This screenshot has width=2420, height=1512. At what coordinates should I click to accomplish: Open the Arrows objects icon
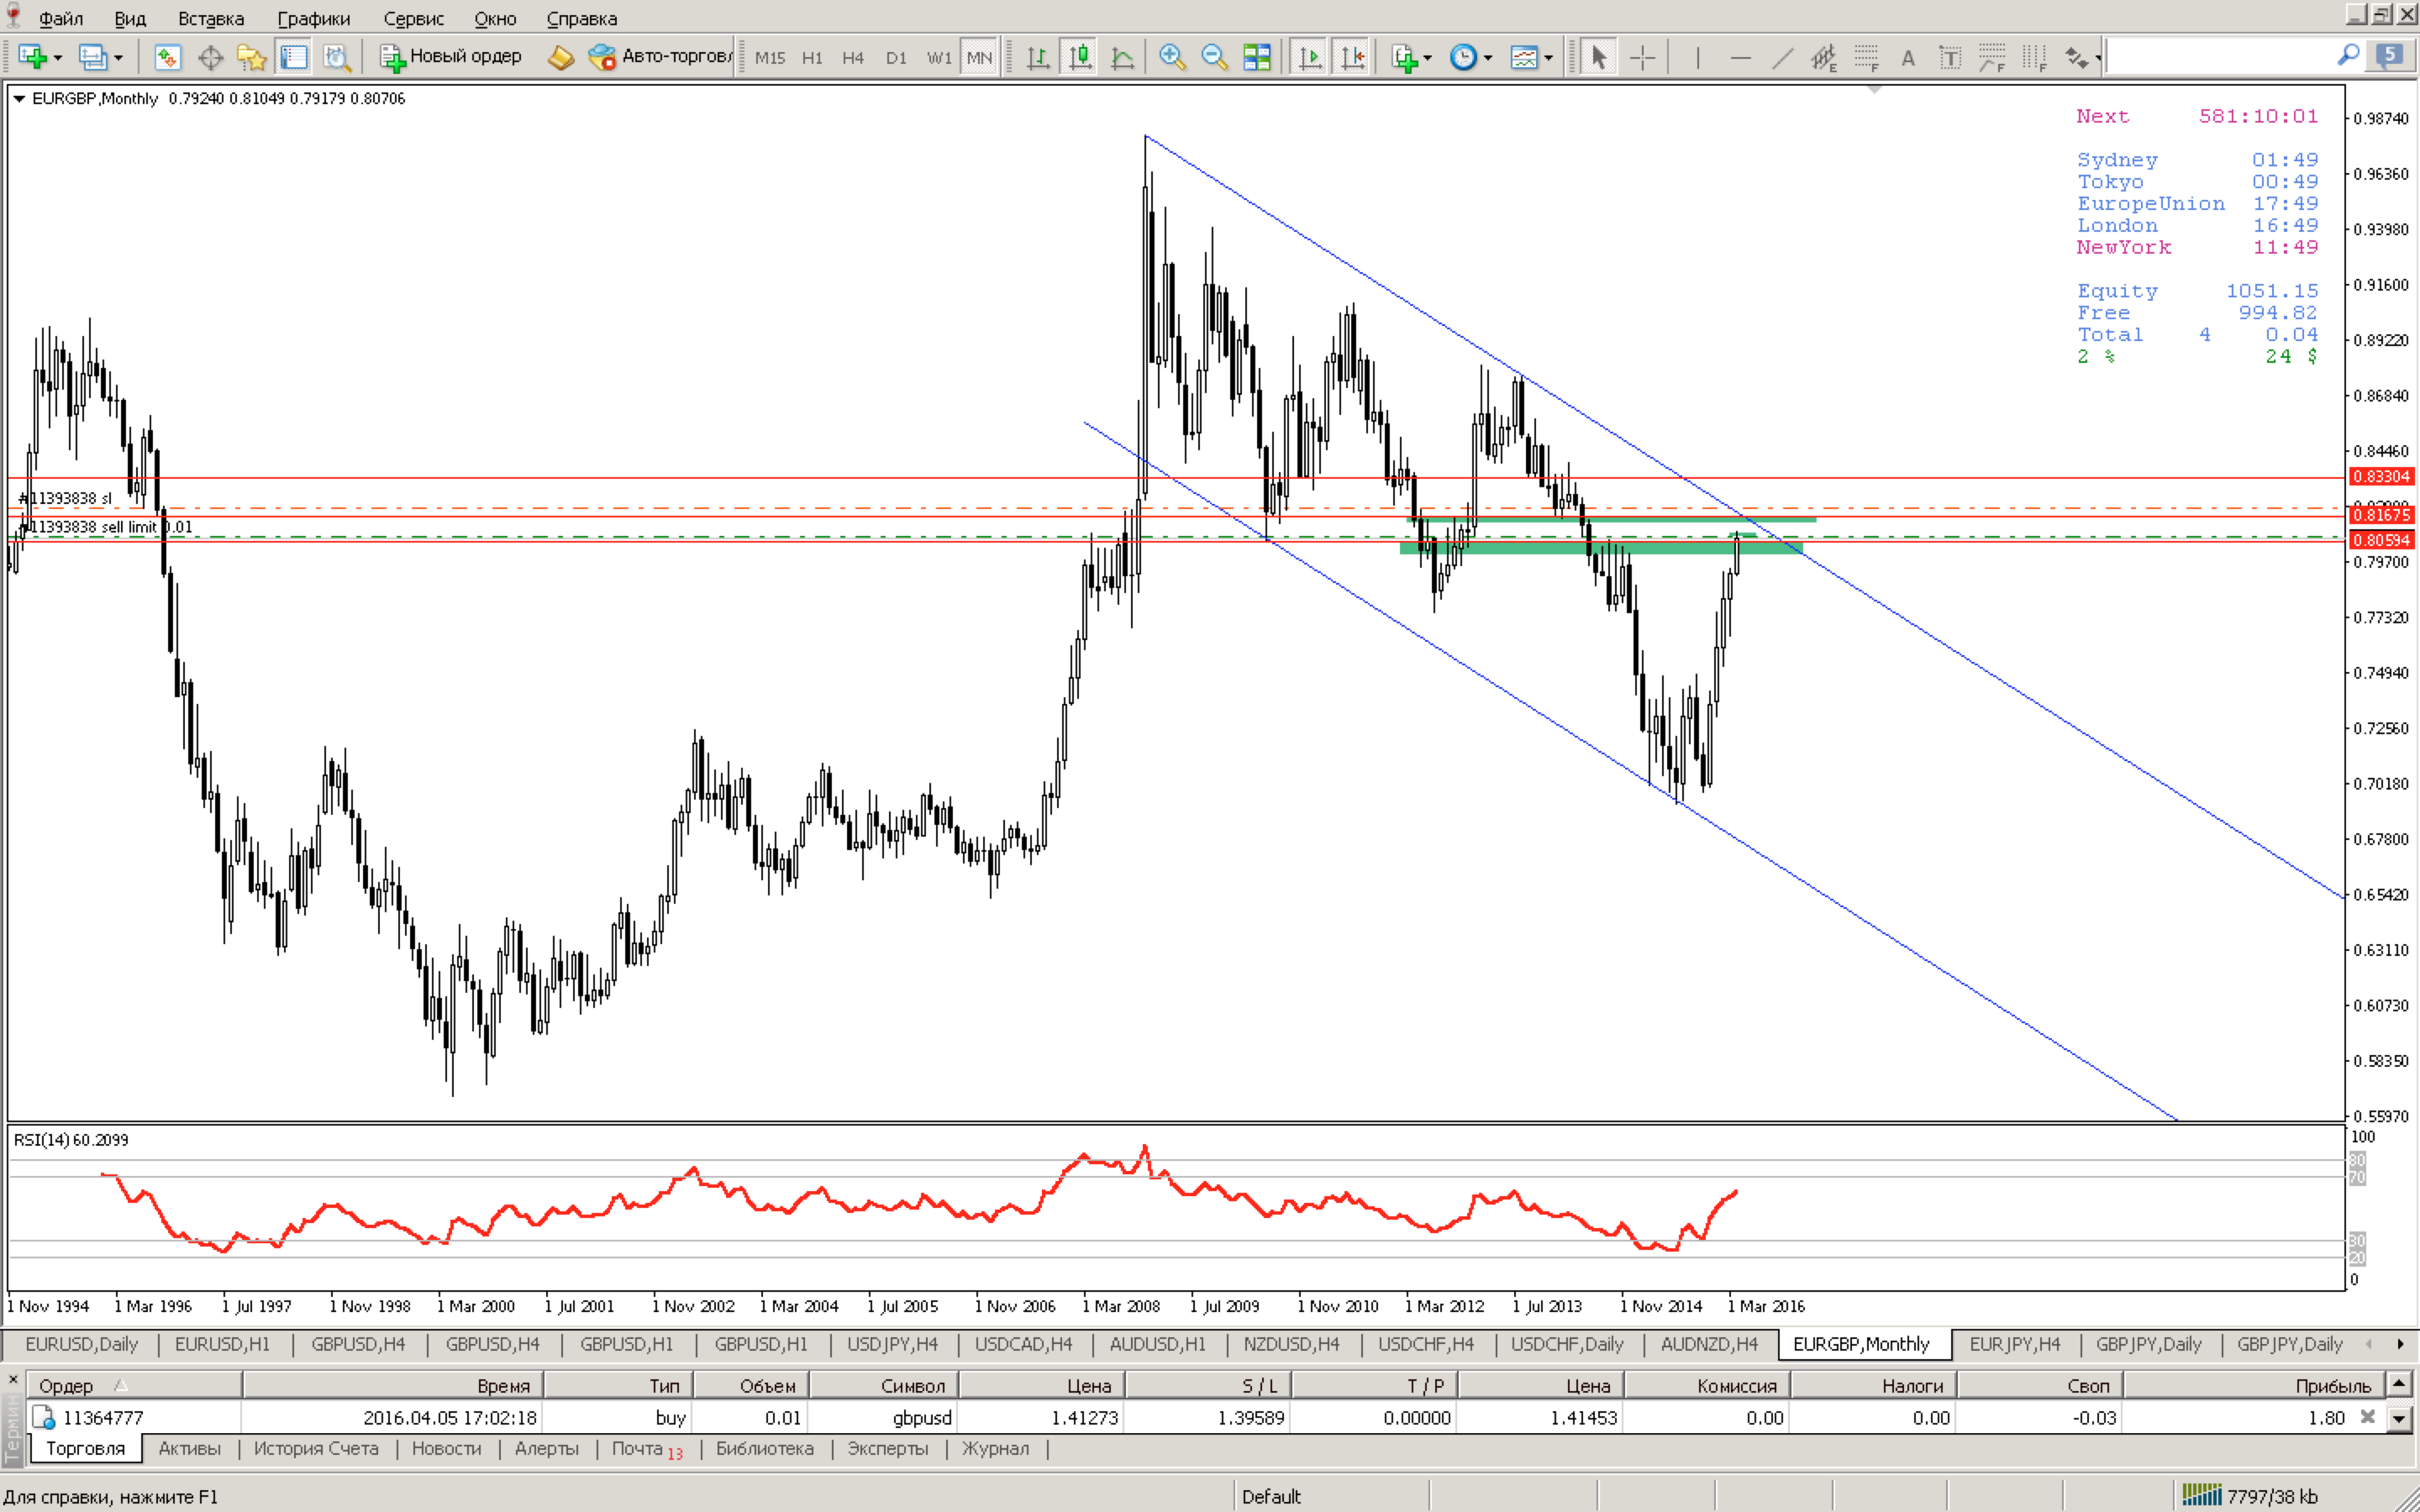[x=2076, y=57]
